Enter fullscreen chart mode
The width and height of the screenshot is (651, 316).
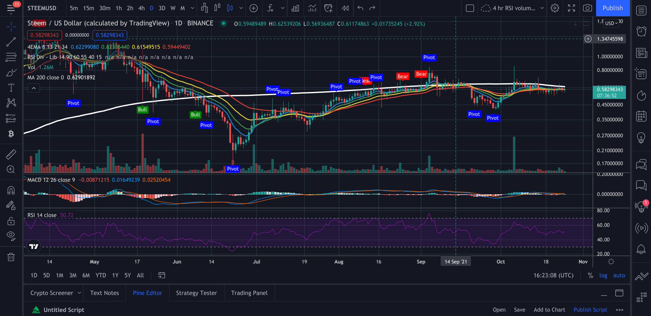point(571,8)
